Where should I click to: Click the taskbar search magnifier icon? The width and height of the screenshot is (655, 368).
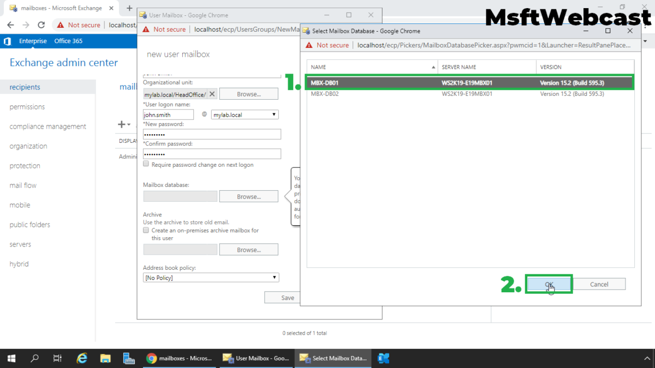35,358
